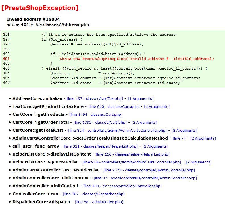Click code line 403 'elseif ($with_geoloc'

click(x=124, y=68)
